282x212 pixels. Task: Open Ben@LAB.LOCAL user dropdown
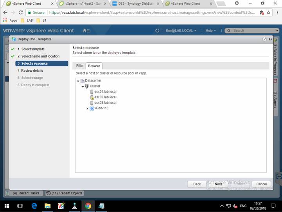tap(181, 31)
